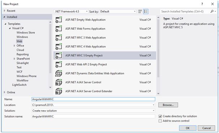Click the ASP.NET AJAX Server Control icon
Viewport: 219px width, 133px height.
[59, 82]
